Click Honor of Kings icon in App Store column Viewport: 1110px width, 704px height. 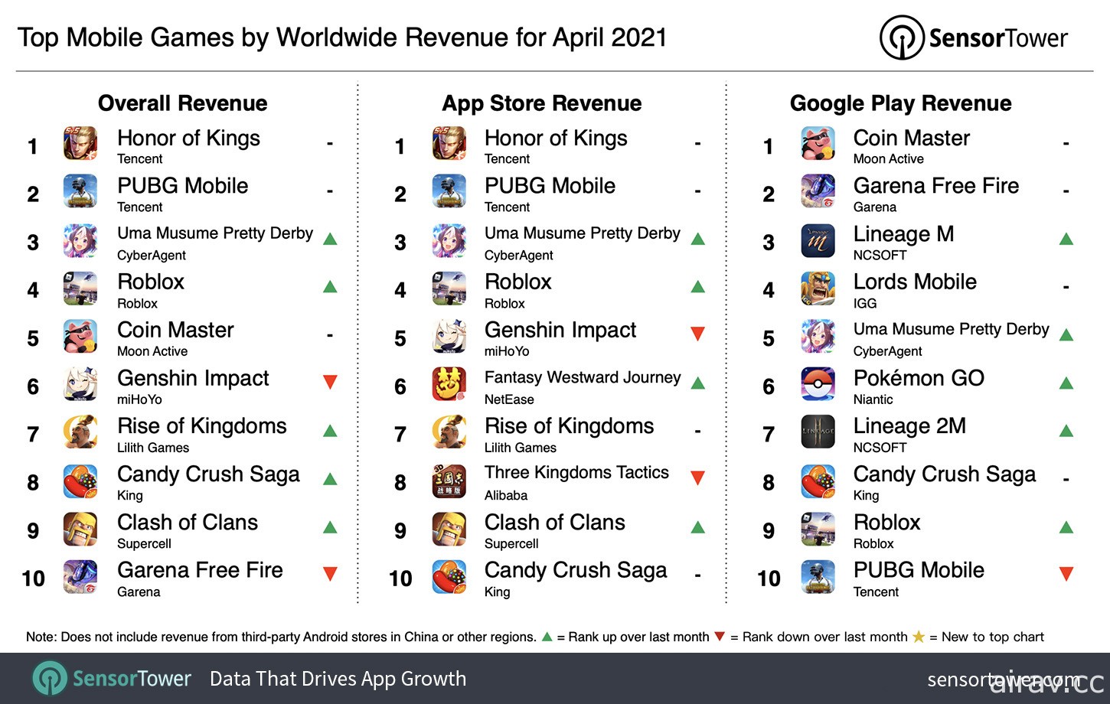pos(449,143)
